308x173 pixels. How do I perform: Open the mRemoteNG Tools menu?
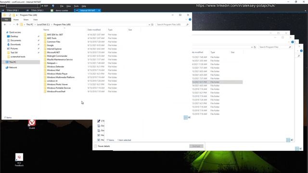pyautogui.click(x=76, y=6)
